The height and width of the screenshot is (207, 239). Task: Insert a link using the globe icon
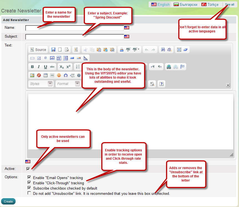point(169,67)
